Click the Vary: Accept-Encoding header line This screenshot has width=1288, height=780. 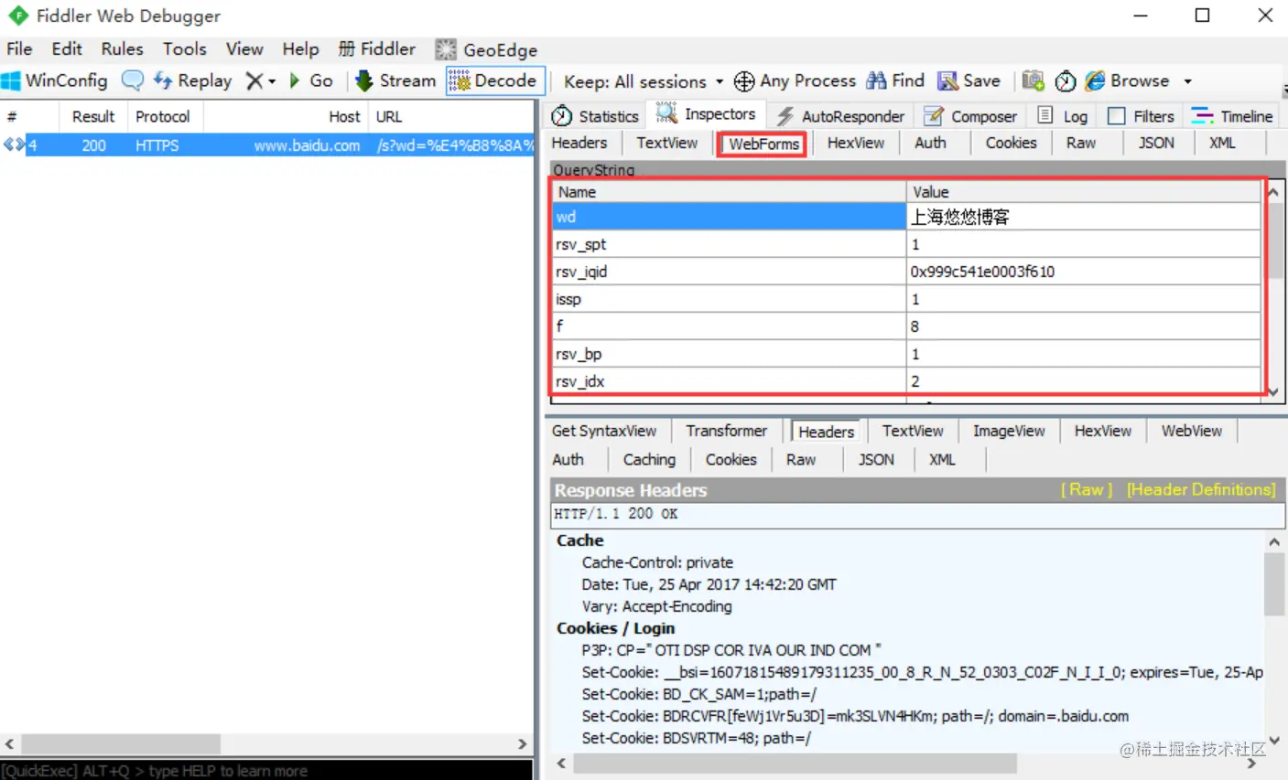(x=656, y=606)
